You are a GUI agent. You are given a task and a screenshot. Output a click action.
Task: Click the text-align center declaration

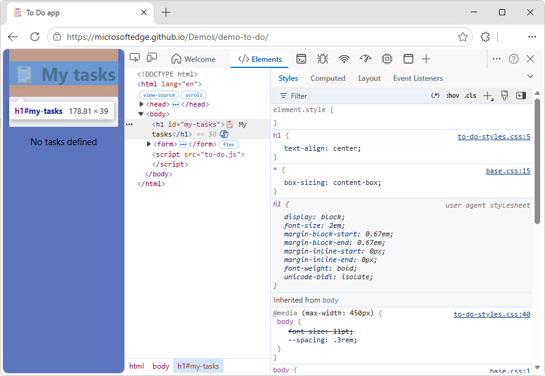(322, 148)
